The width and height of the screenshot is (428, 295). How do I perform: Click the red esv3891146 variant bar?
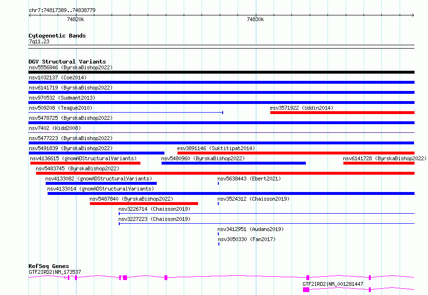296,153
